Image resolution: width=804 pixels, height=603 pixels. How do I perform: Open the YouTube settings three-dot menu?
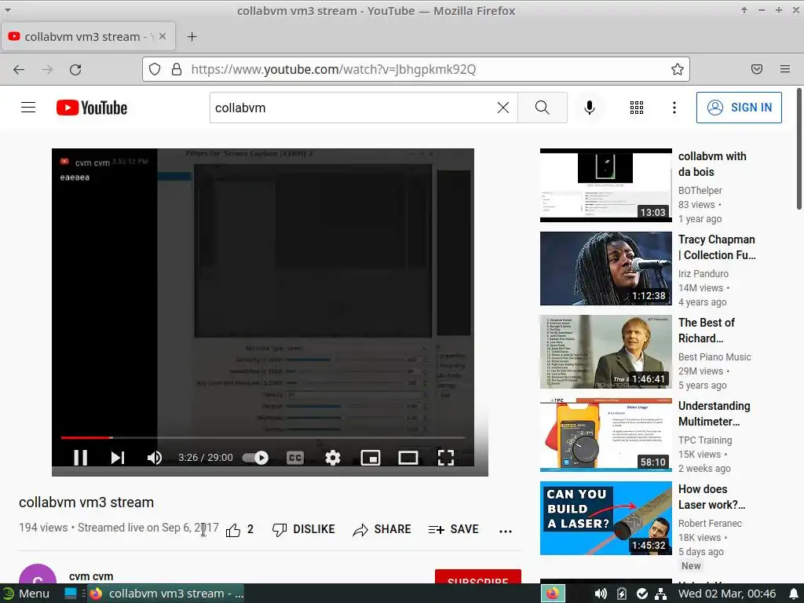(x=674, y=107)
